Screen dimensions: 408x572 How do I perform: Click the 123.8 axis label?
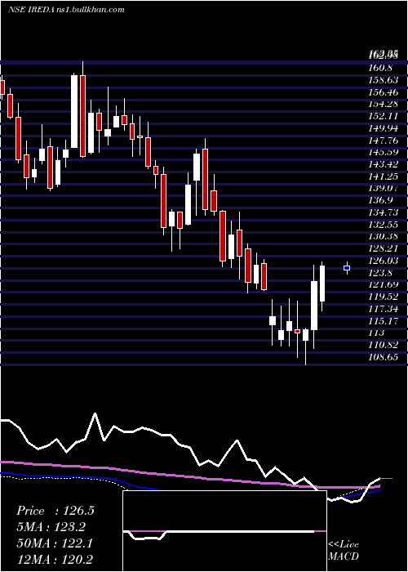tap(380, 272)
